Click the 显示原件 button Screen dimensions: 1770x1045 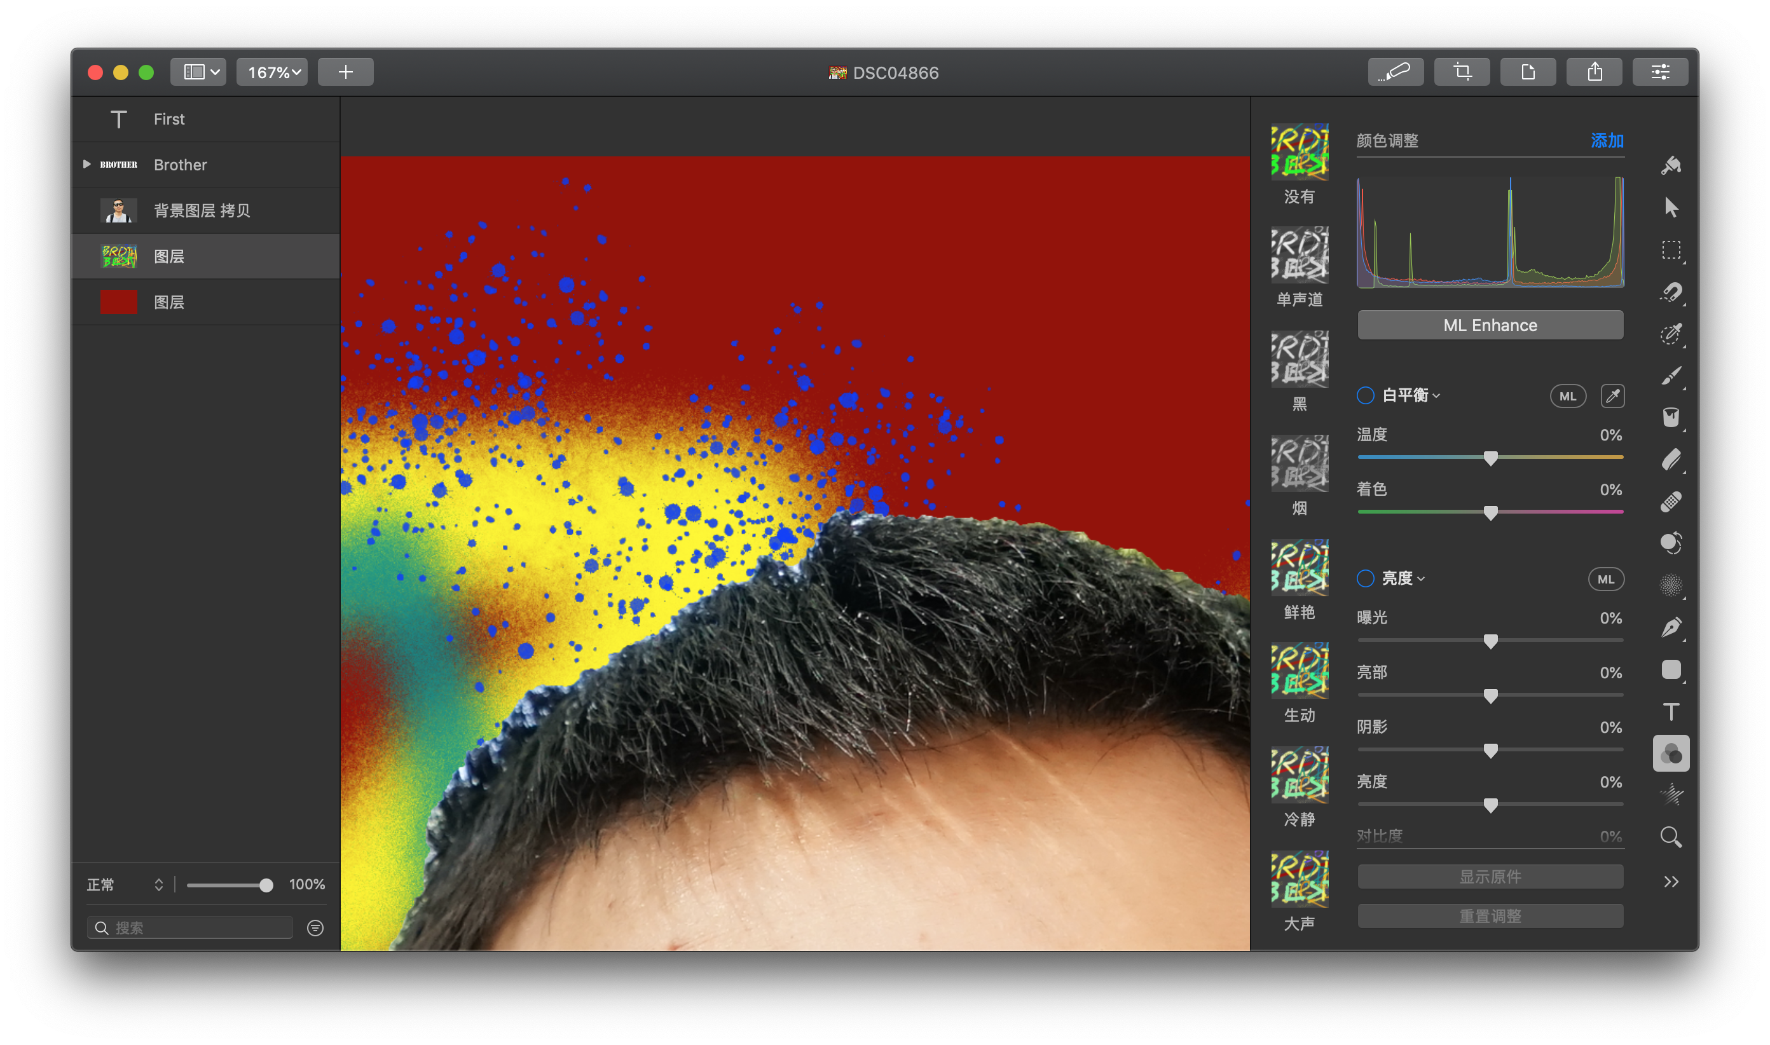(x=1490, y=877)
